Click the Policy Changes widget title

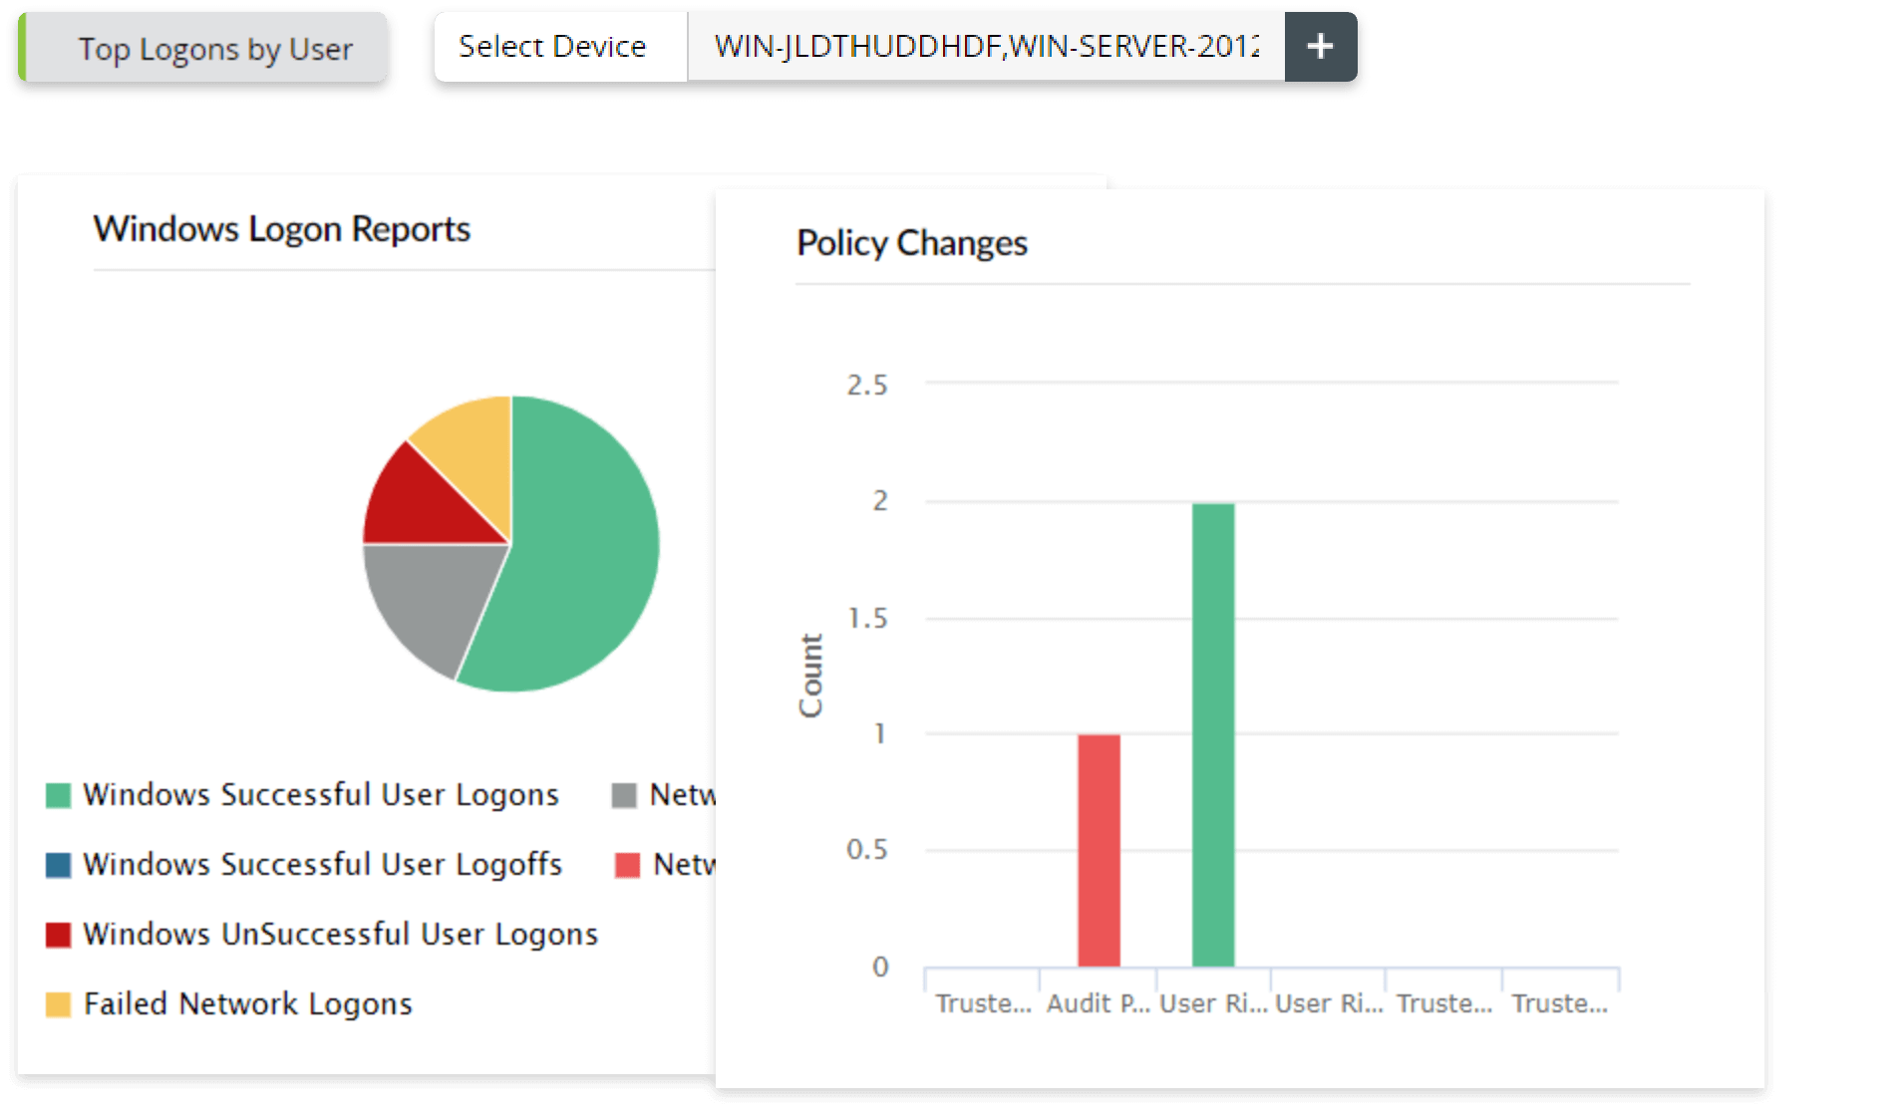[912, 243]
